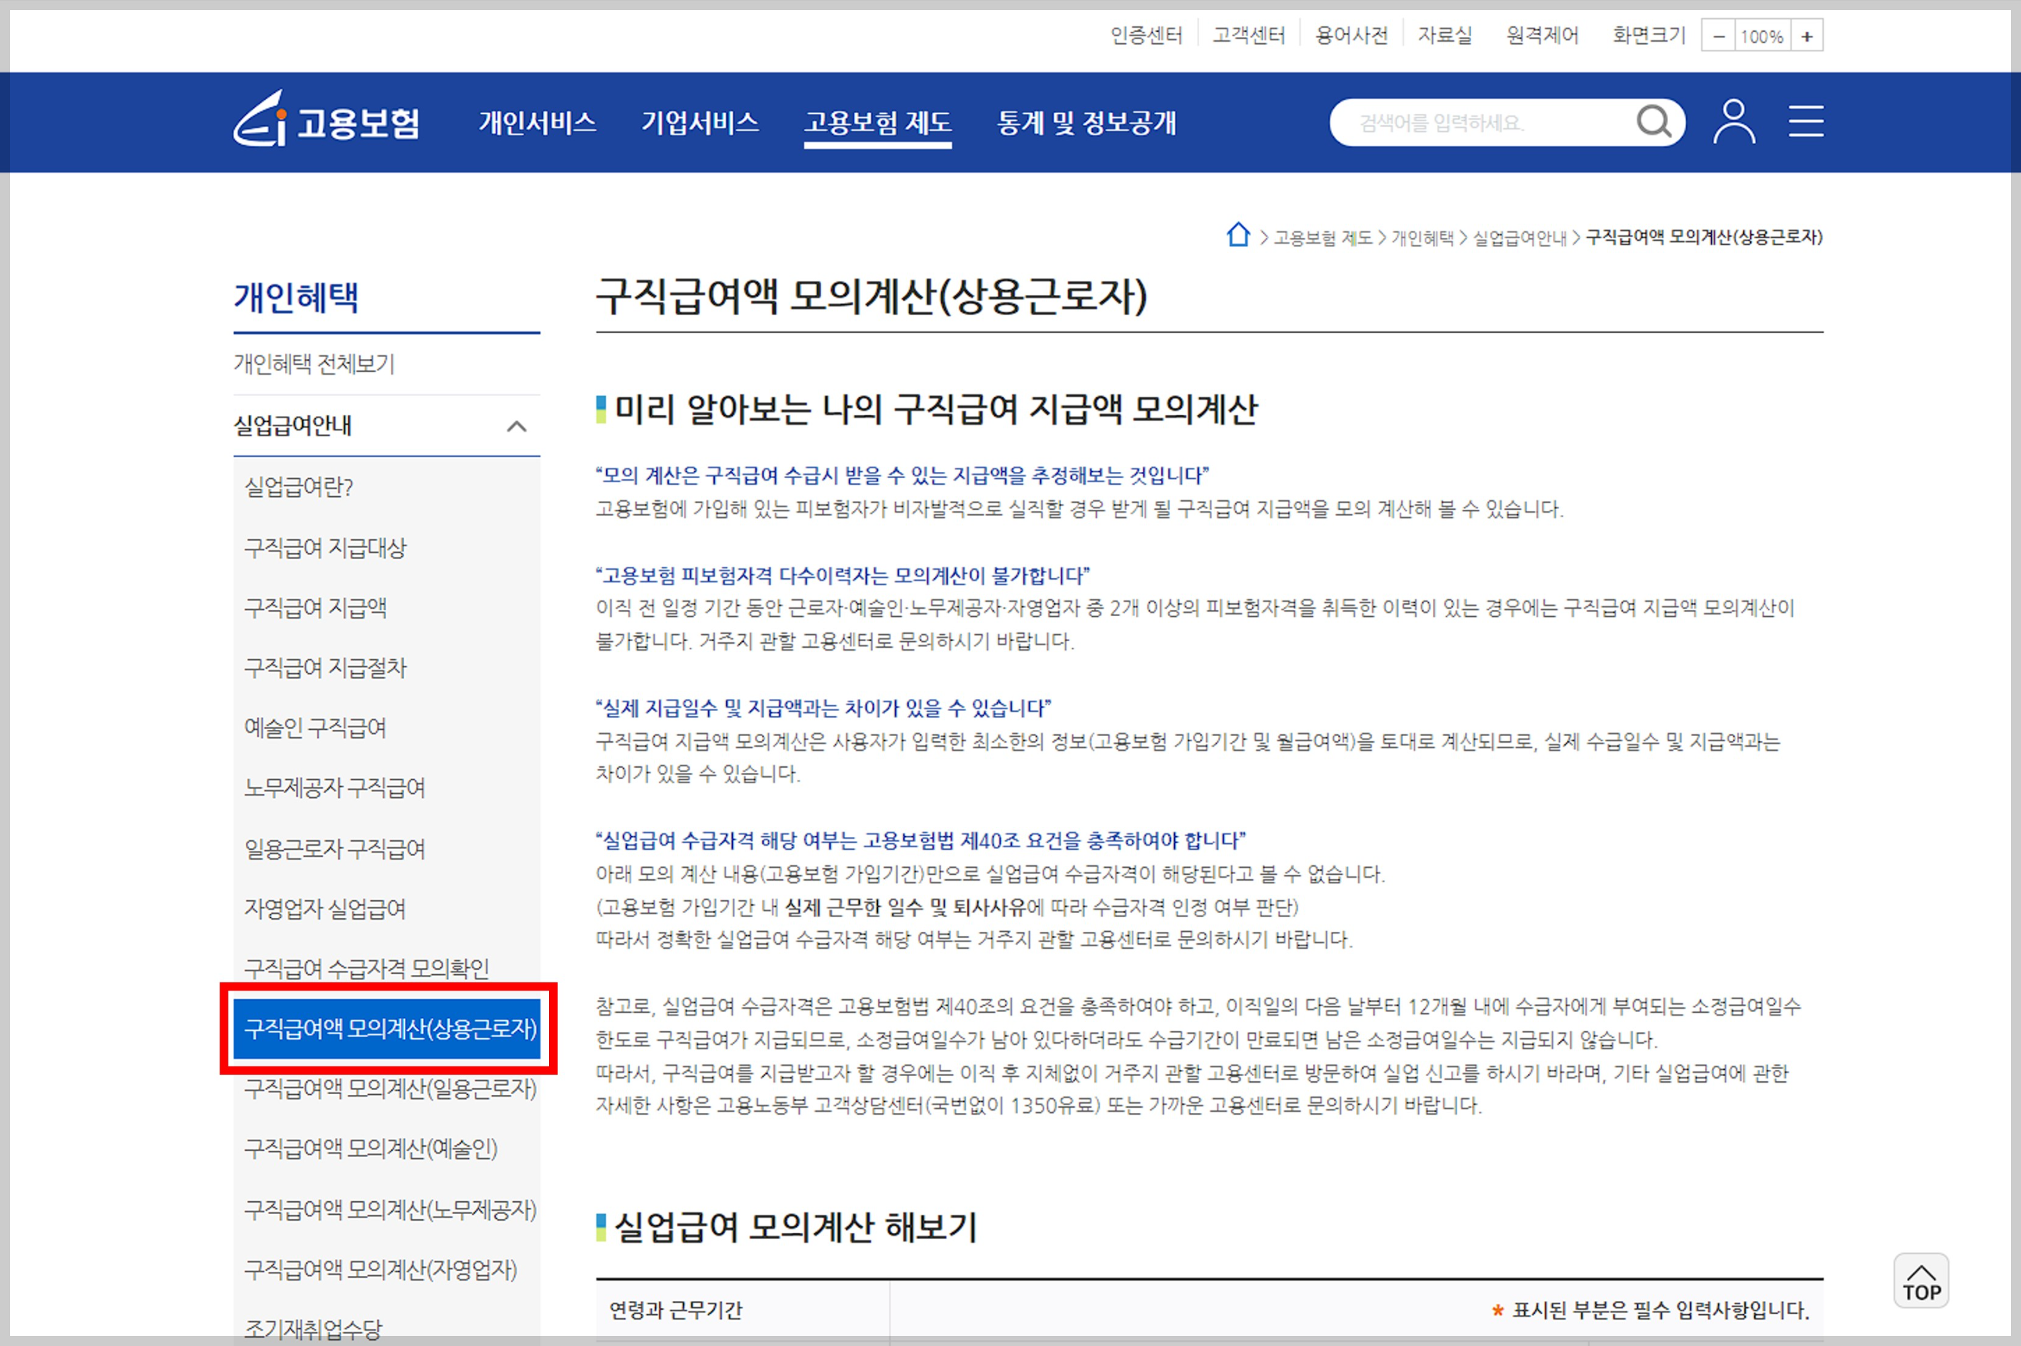Select 예술인 구직급여 in sidebar
Screen dimensions: 2021x1346
(315, 728)
